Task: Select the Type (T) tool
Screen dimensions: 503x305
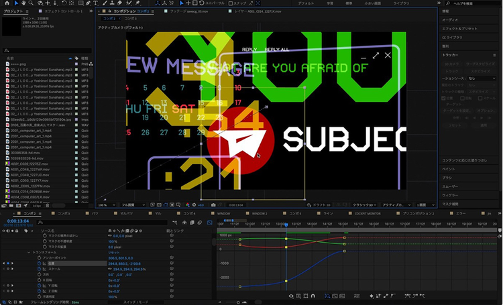Action: [95, 3]
